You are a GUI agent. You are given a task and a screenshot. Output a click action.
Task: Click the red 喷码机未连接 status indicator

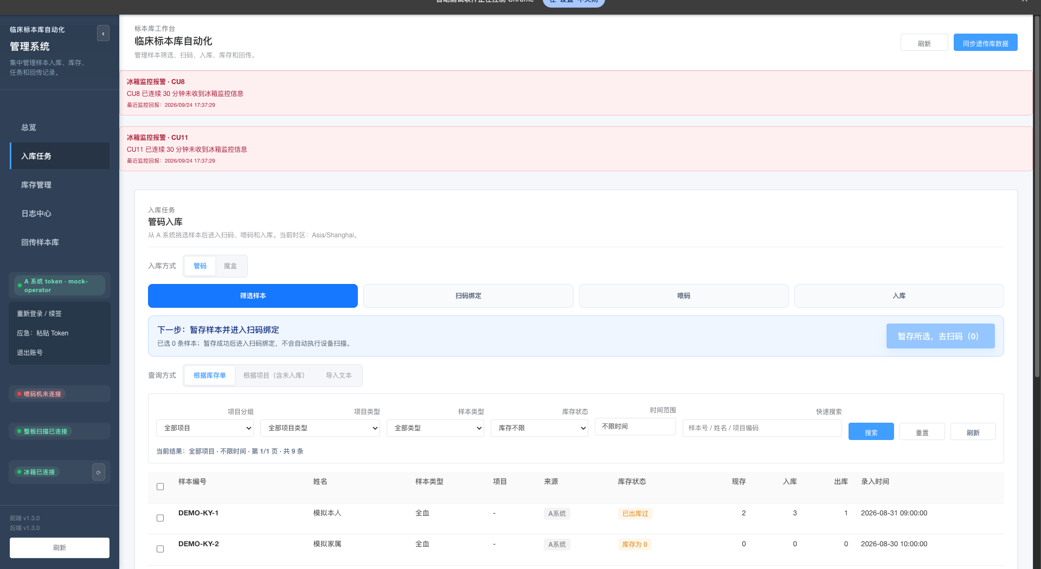[x=40, y=394]
